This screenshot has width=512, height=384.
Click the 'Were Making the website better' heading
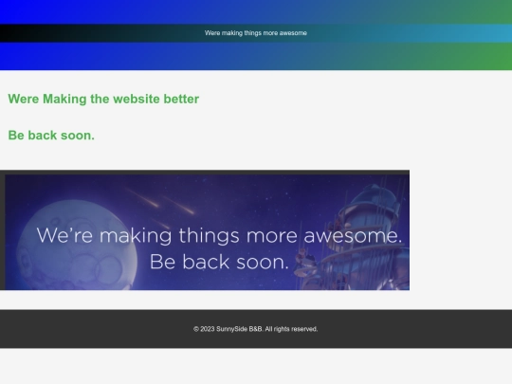[x=103, y=99]
